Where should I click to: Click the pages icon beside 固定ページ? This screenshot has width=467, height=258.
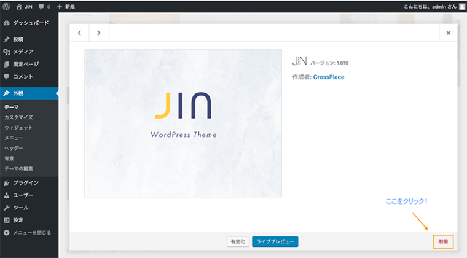point(7,64)
